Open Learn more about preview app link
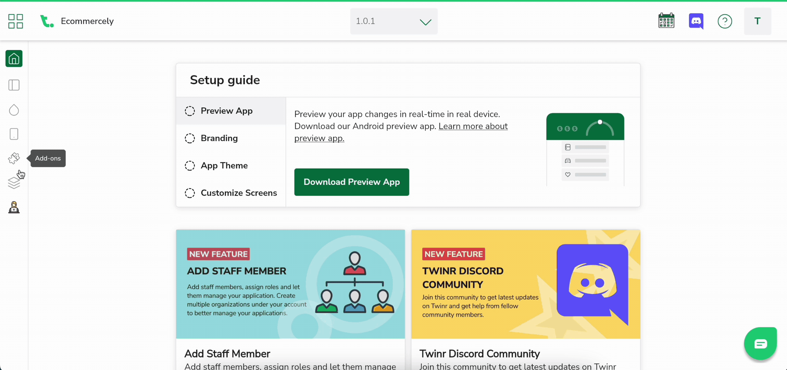Image resolution: width=787 pixels, height=370 pixels. coord(473,126)
